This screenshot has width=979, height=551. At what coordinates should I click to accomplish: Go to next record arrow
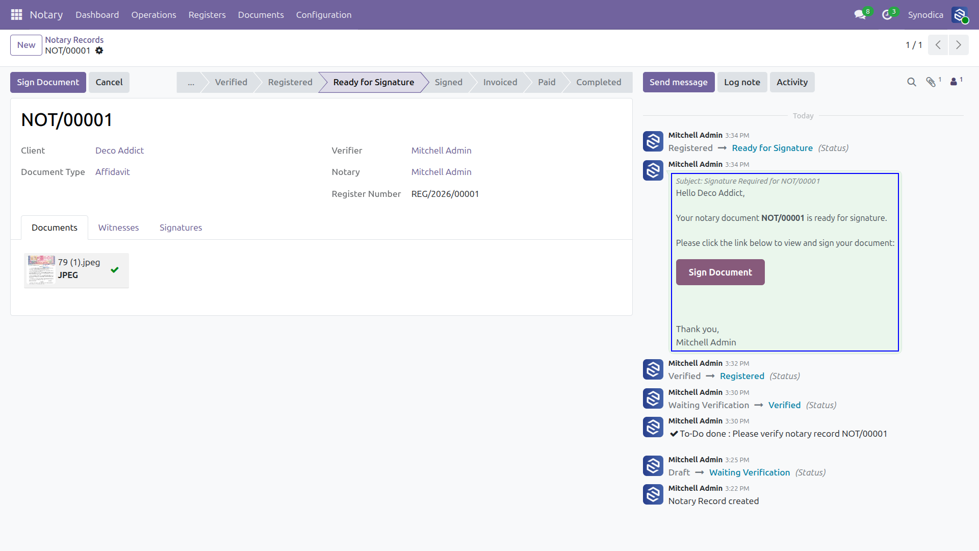pyautogui.click(x=959, y=45)
